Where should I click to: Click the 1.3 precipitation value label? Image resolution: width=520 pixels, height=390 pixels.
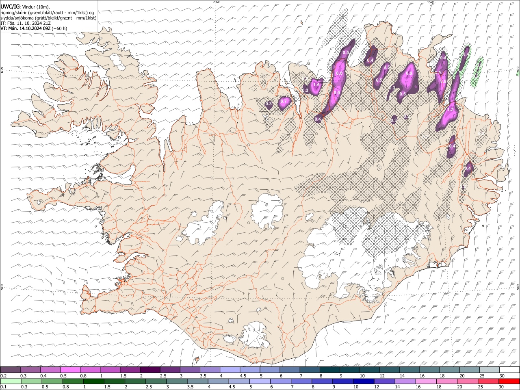450,110
